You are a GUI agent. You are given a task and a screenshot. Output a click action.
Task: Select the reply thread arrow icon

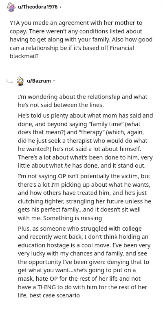point(9,81)
